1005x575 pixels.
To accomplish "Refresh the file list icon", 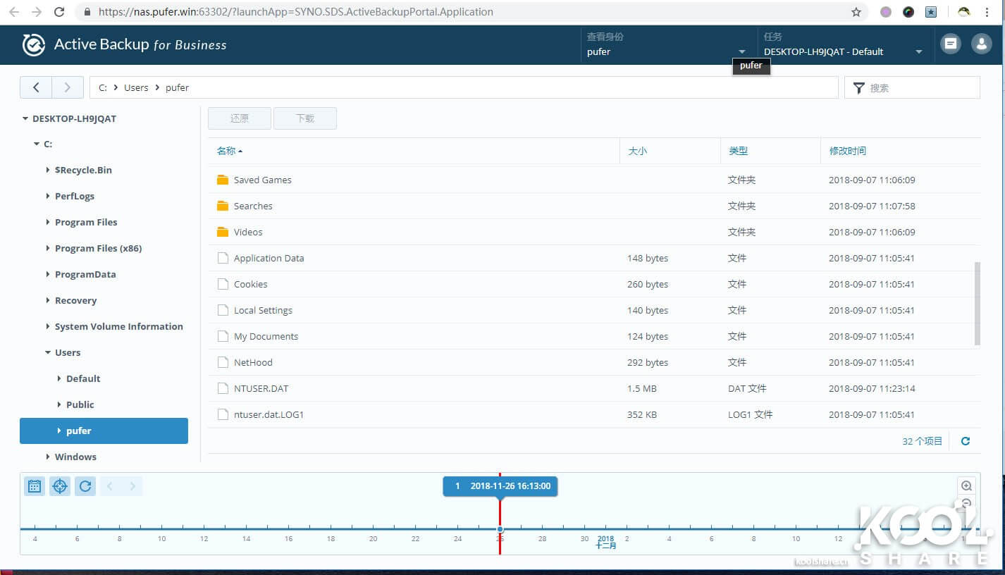I will (x=966, y=441).
